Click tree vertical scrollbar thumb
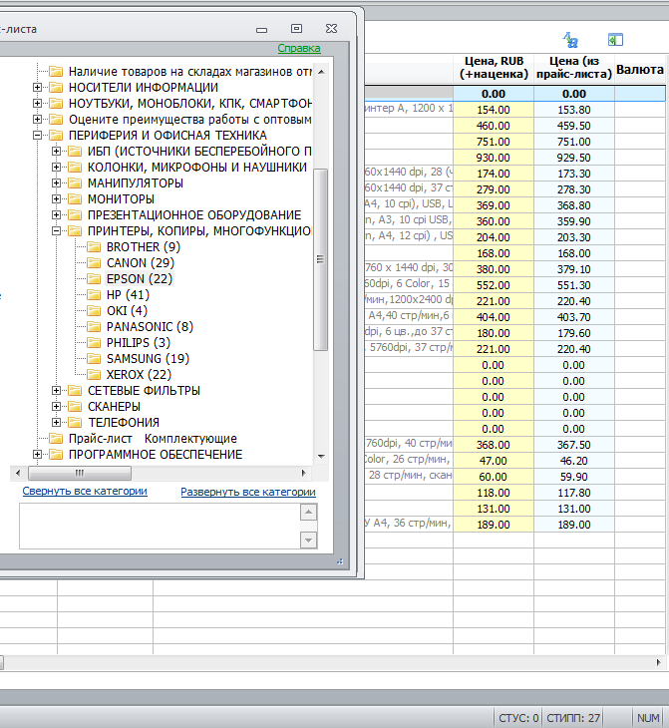Image resolution: width=669 pixels, height=728 pixels. tap(321, 259)
